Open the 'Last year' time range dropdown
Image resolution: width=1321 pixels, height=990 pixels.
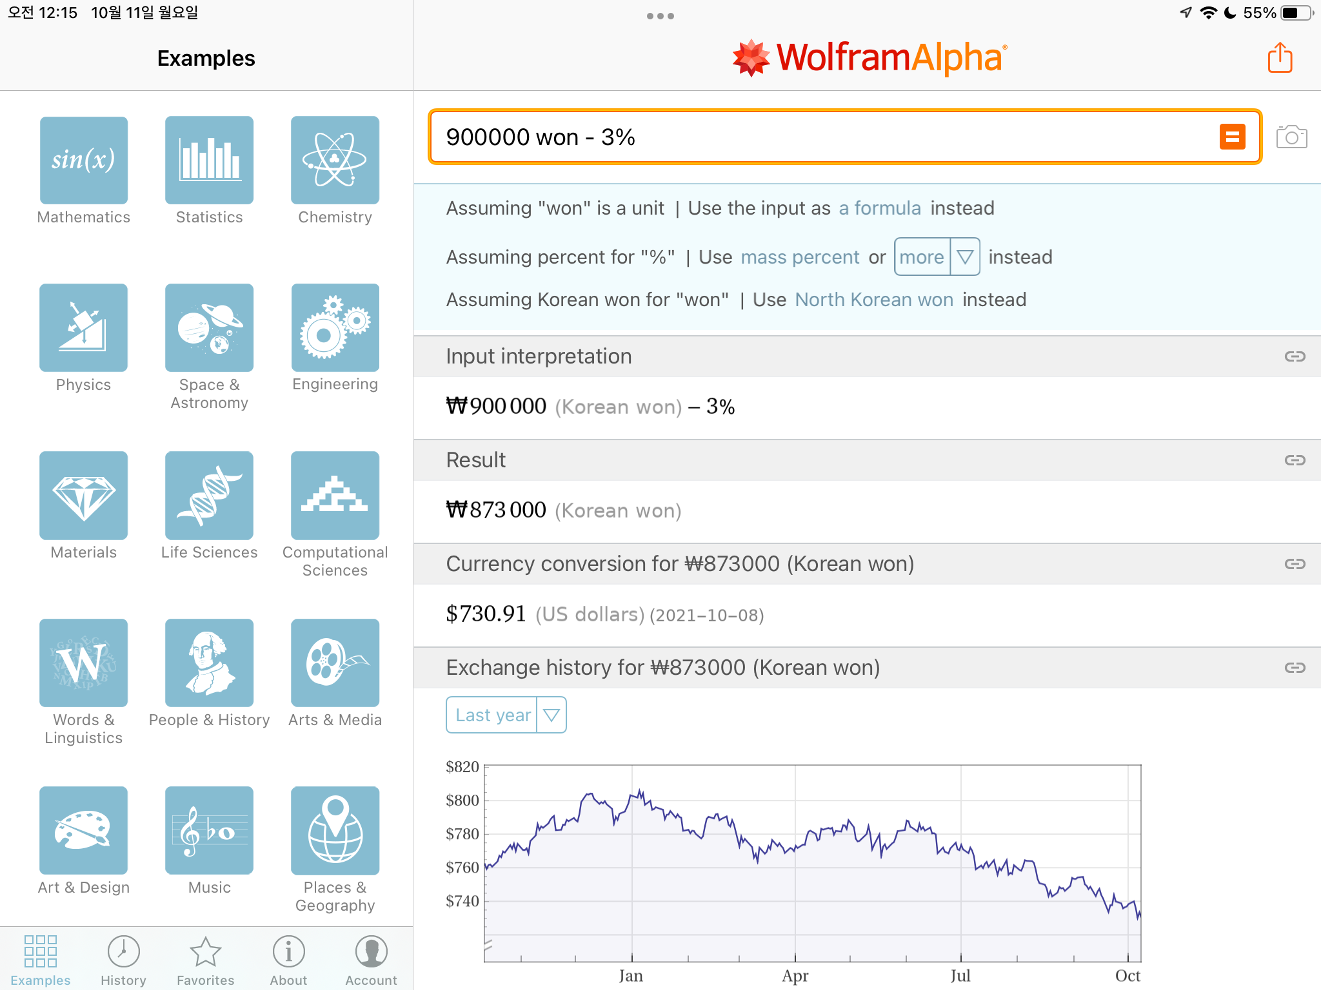click(506, 715)
